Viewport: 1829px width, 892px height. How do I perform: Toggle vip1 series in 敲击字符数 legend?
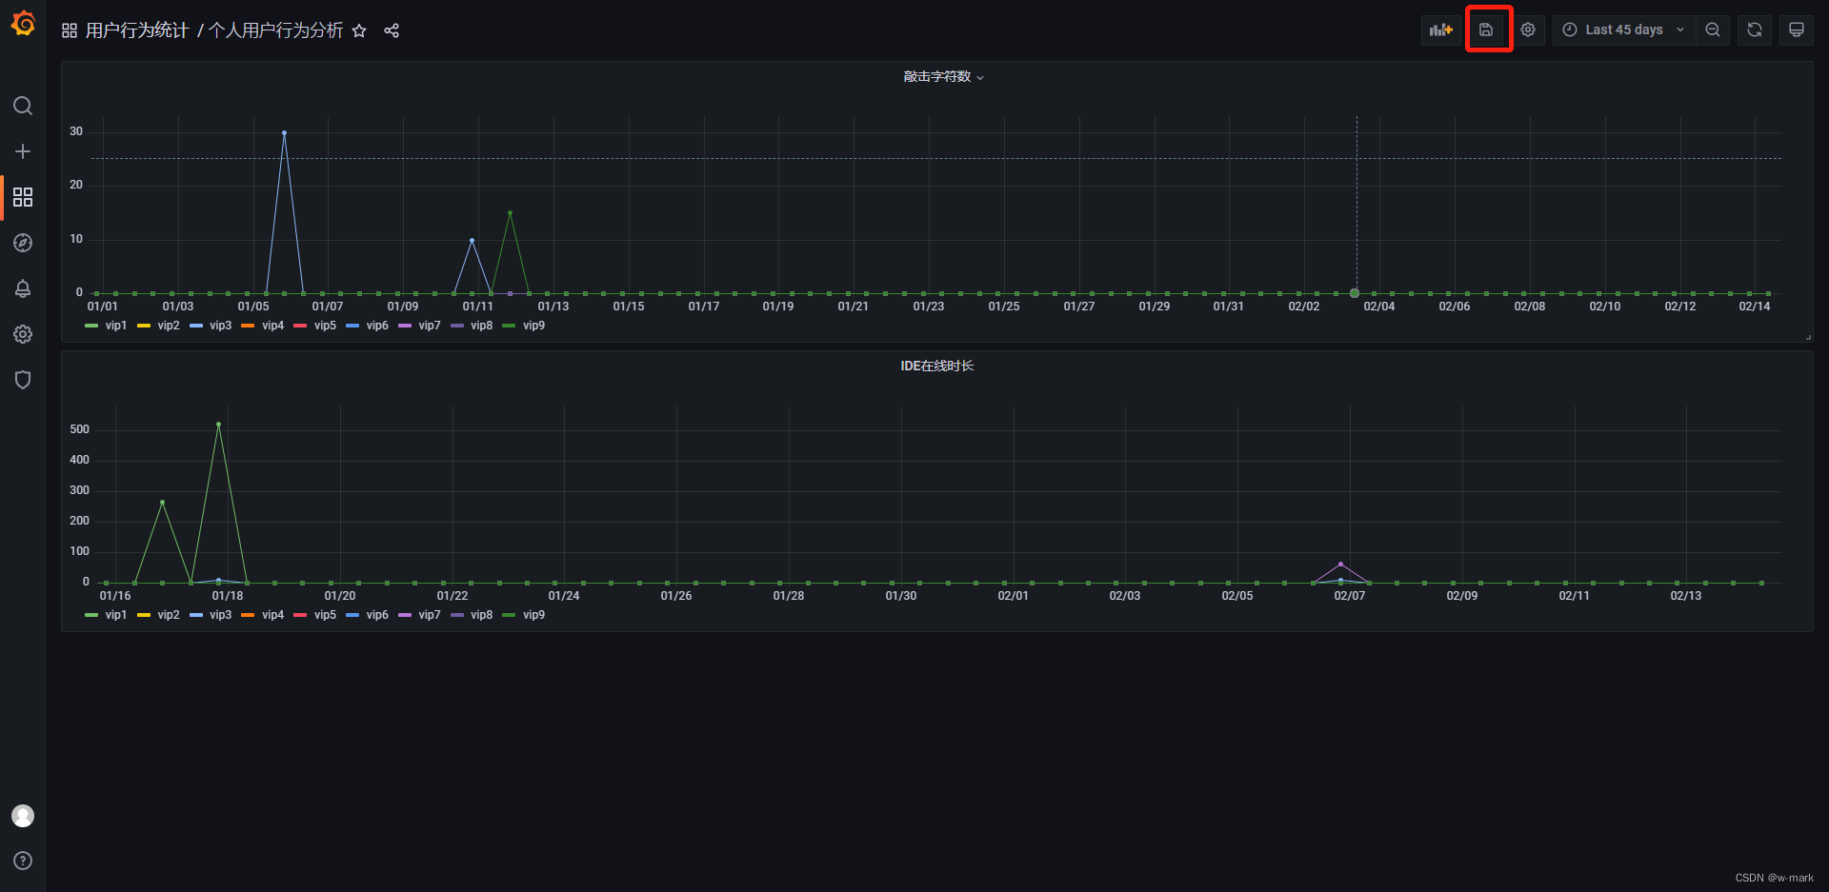pos(116,326)
